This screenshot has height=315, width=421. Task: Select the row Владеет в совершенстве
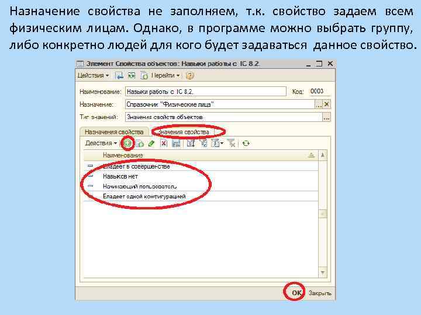pyautogui.click(x=201, y=166)
